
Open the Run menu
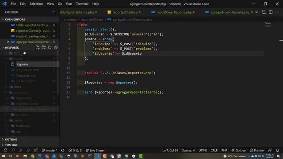(x=69, y=4)
